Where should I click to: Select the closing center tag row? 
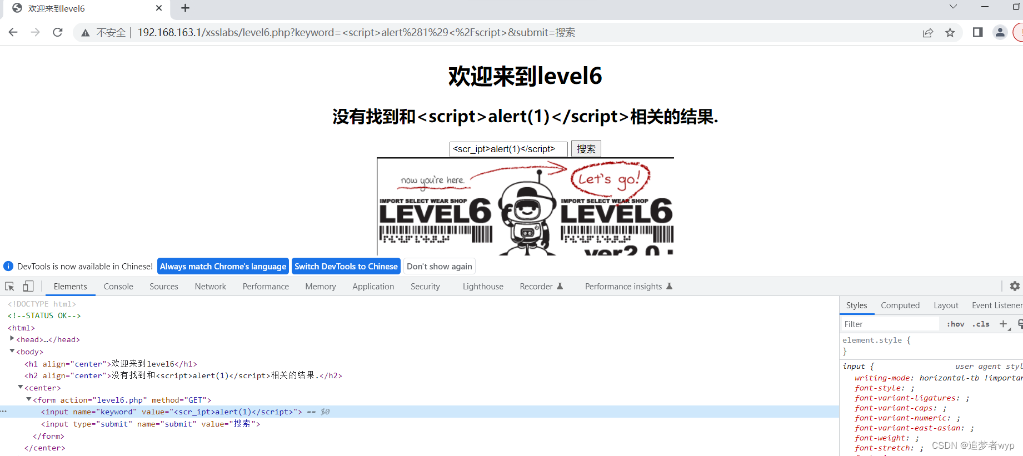44,448
